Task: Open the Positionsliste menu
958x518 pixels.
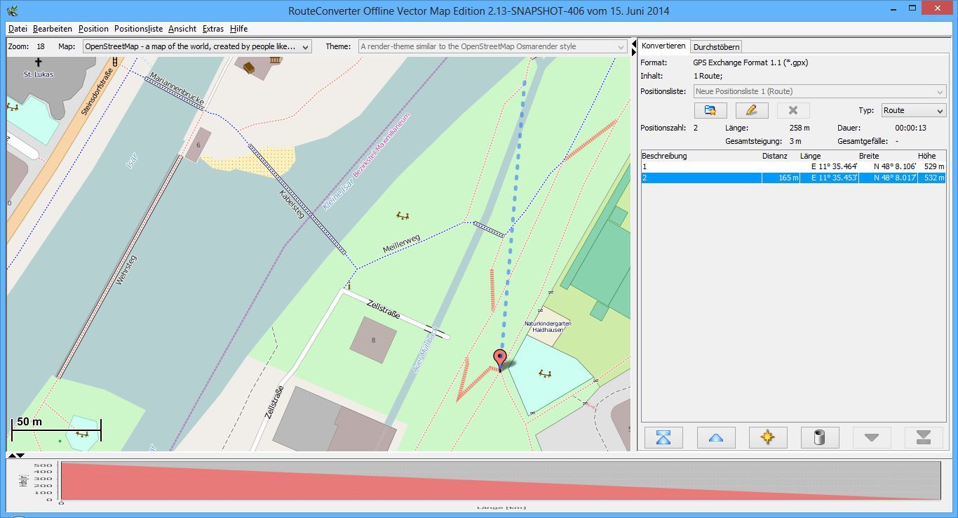Action: [x=138, y=29]
